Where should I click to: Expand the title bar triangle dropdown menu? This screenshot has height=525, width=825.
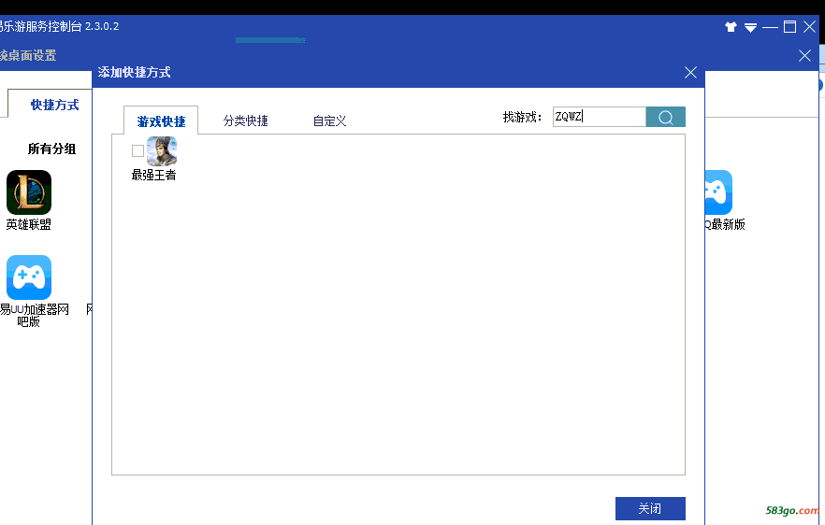(750, 27)
